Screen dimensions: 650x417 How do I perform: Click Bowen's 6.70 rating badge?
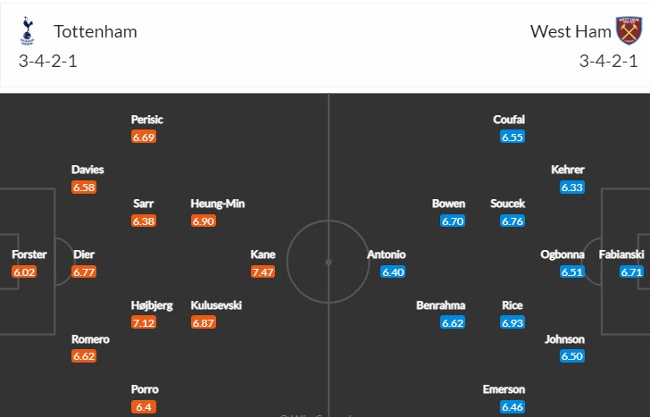pyautogui.click(x=453, y=221)
